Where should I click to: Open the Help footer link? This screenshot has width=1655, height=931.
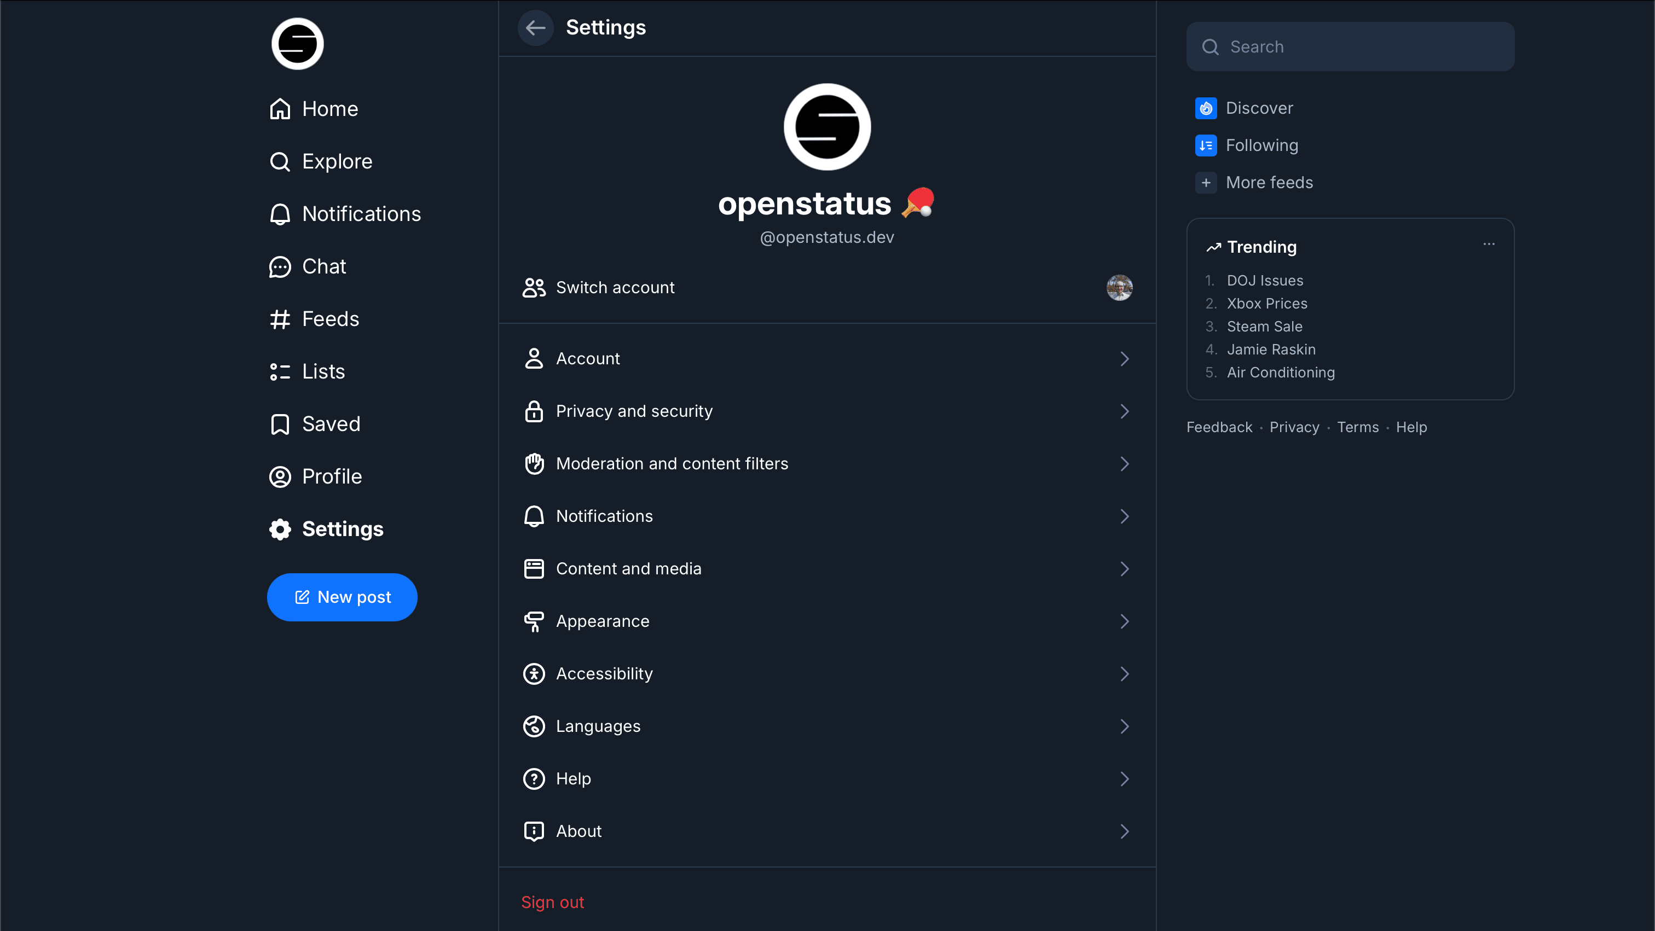(x=1411, y=428)
